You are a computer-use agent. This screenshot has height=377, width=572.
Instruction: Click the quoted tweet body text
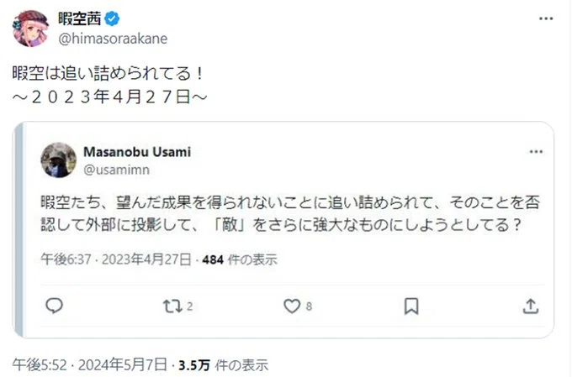click(290, 214)
